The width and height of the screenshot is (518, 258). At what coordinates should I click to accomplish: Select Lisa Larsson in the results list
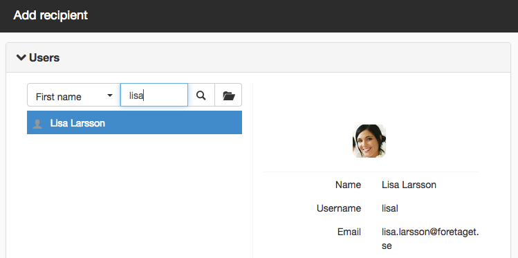click(134, 122)
